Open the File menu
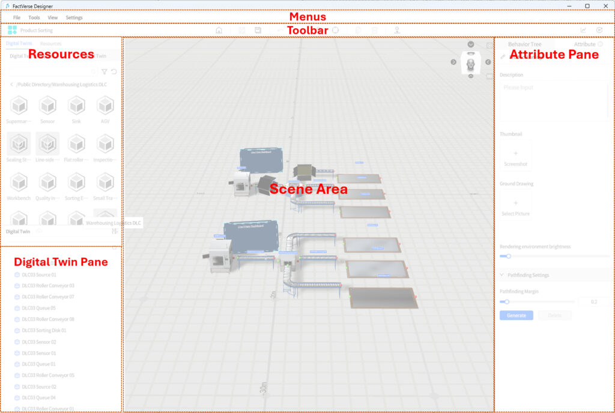Screen dimensions: 615x413 17,17
